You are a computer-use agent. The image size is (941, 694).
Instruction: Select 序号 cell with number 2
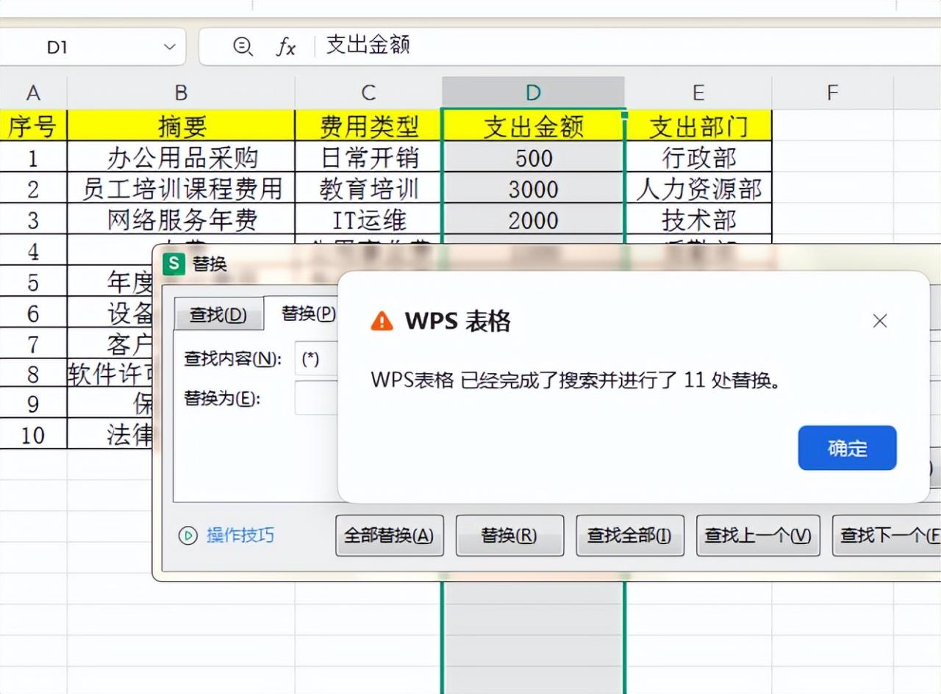33,188
